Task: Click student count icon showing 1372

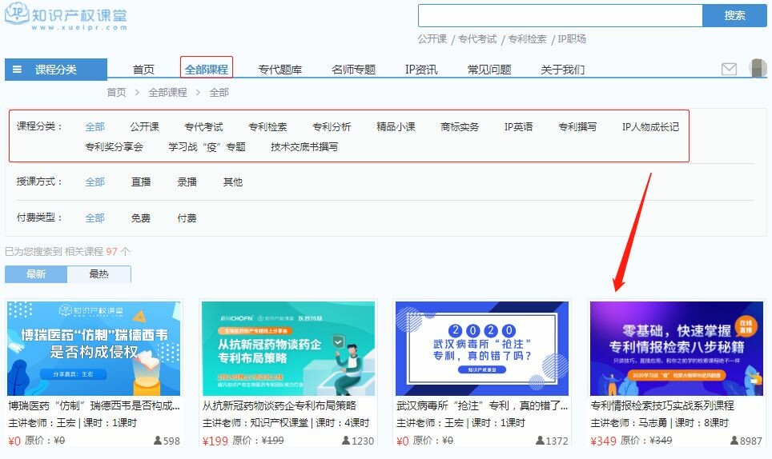Action: (540, 441)
